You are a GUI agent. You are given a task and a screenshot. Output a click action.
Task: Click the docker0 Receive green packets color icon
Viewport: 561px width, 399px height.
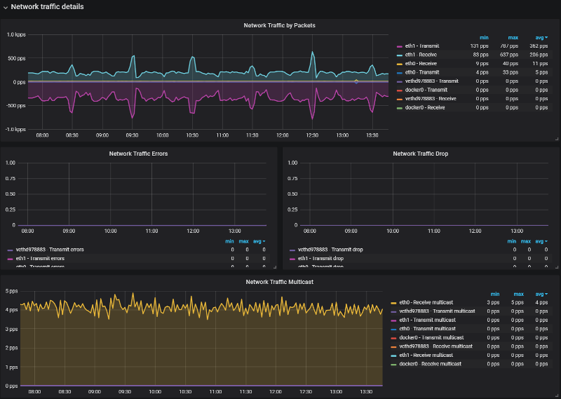click(400, 108)
